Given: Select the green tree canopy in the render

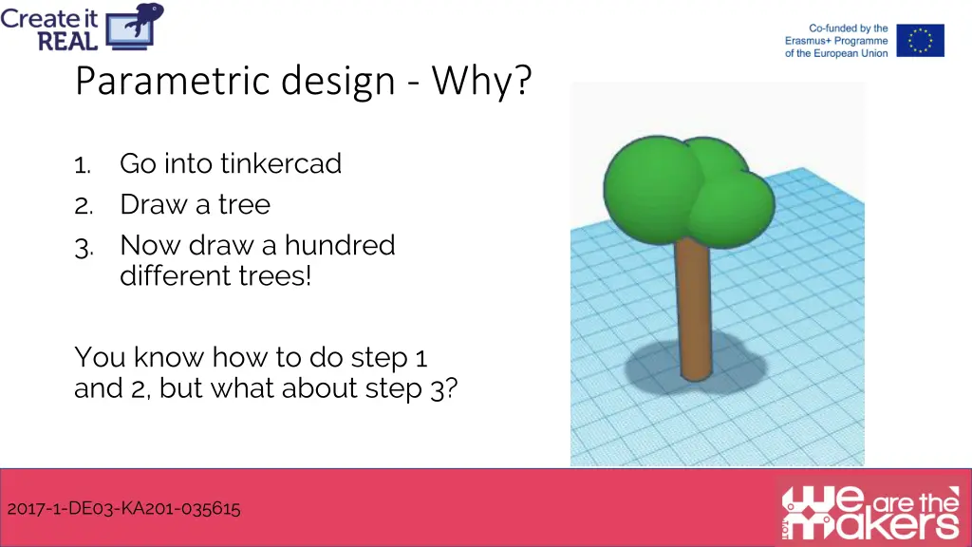Looking at the screenshot, I should [679, 190].
